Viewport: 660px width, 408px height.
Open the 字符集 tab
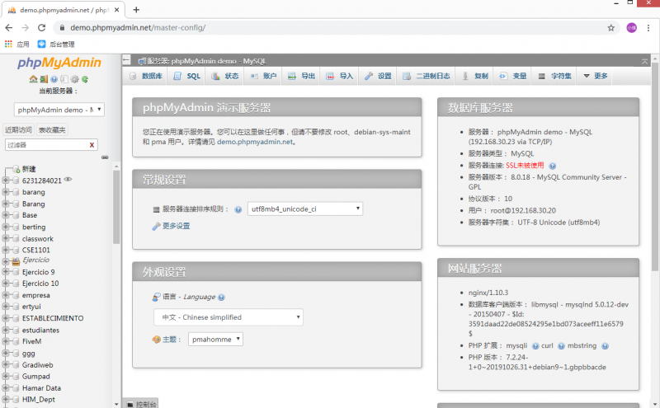554,76
